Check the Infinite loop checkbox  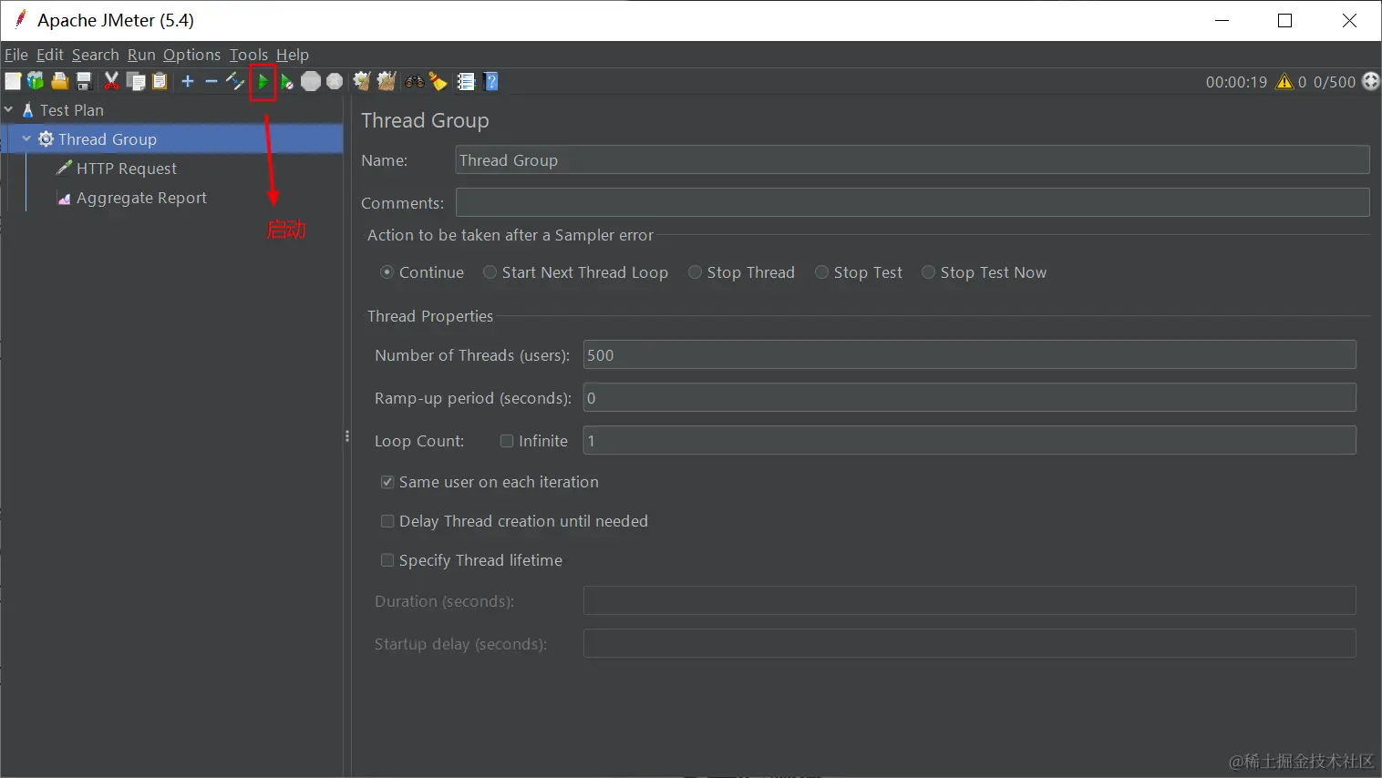point(507,441)
